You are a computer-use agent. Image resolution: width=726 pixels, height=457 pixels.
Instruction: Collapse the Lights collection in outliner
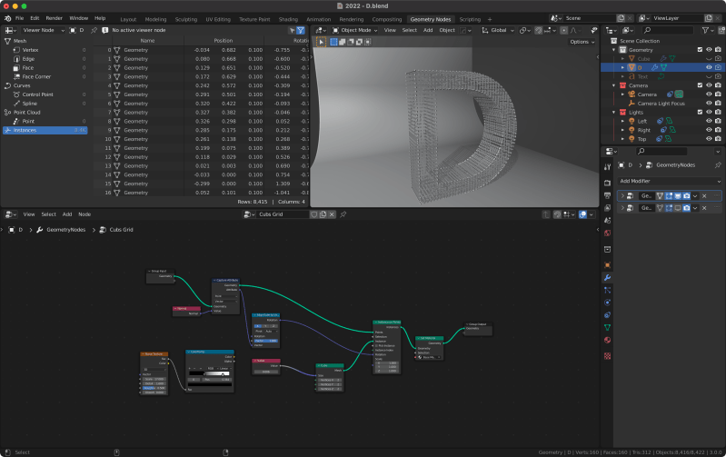pyautogui.click(x=614, y=112)
